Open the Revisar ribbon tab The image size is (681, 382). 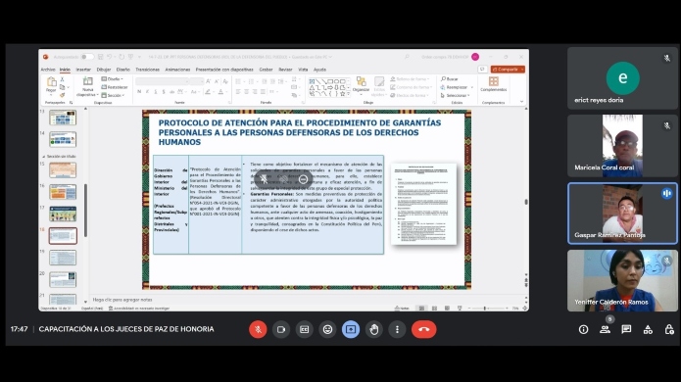coord(285,70)
